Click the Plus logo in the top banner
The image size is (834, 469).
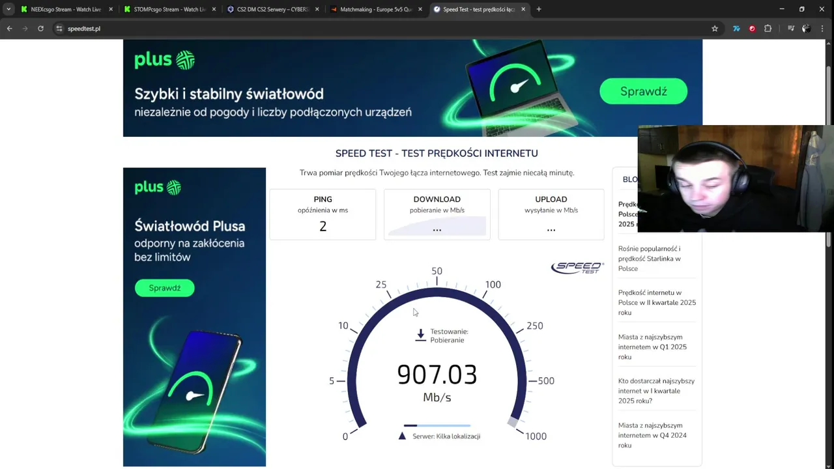coord(164,60)
